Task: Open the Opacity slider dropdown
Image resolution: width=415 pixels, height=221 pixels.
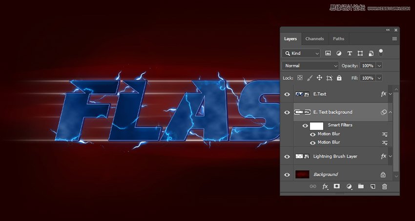Action: tap(379, 66)
